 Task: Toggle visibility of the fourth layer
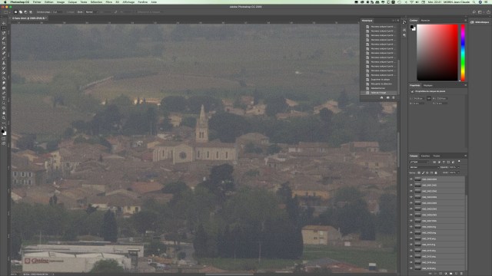click(411, 197)
